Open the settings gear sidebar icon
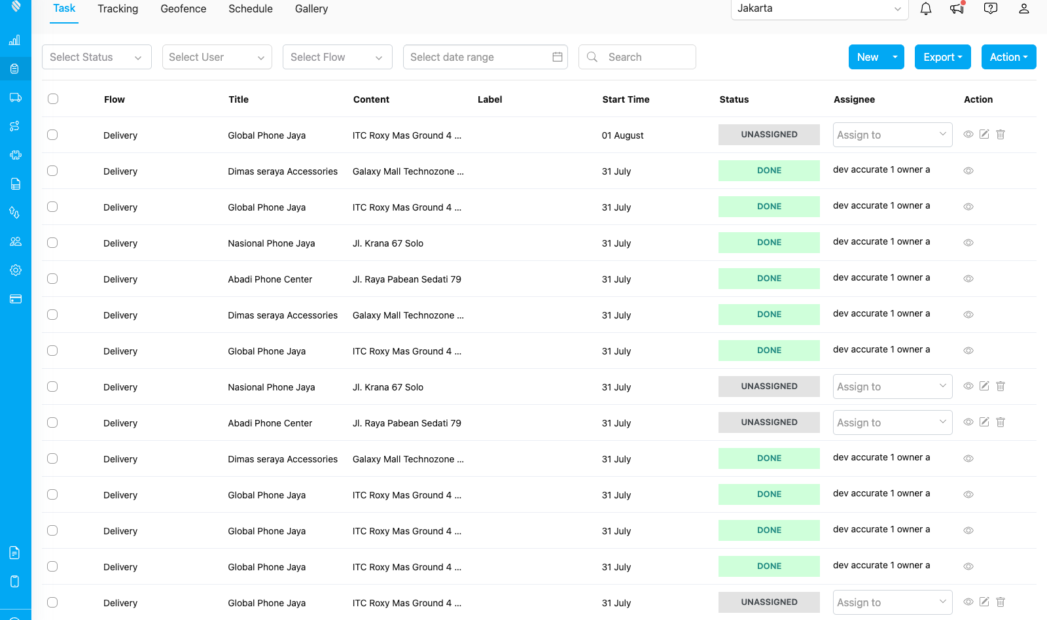Viewport: 1047px width, 620px height. [15, 270]
